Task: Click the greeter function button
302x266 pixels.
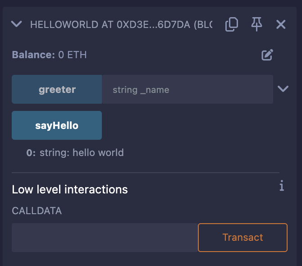Action: tap(57, 89)
